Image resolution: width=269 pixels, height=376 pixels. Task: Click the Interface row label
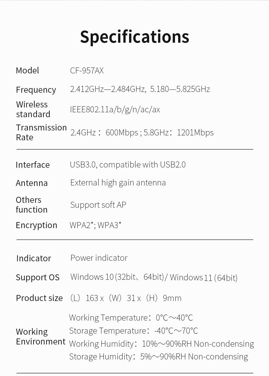[33, 165]
